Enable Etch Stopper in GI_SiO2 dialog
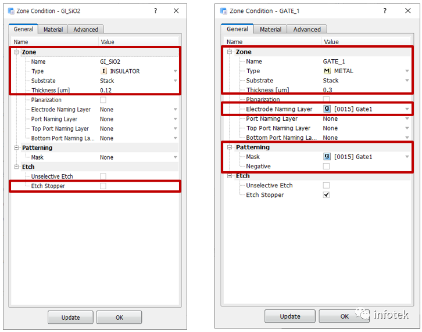The width and height of the screenshot is (422, 332). click(103, 186)
